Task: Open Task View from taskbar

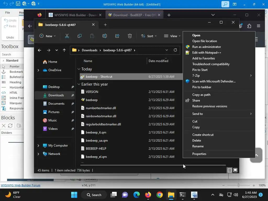Action: pyautogui.click(x=114, y=195)
